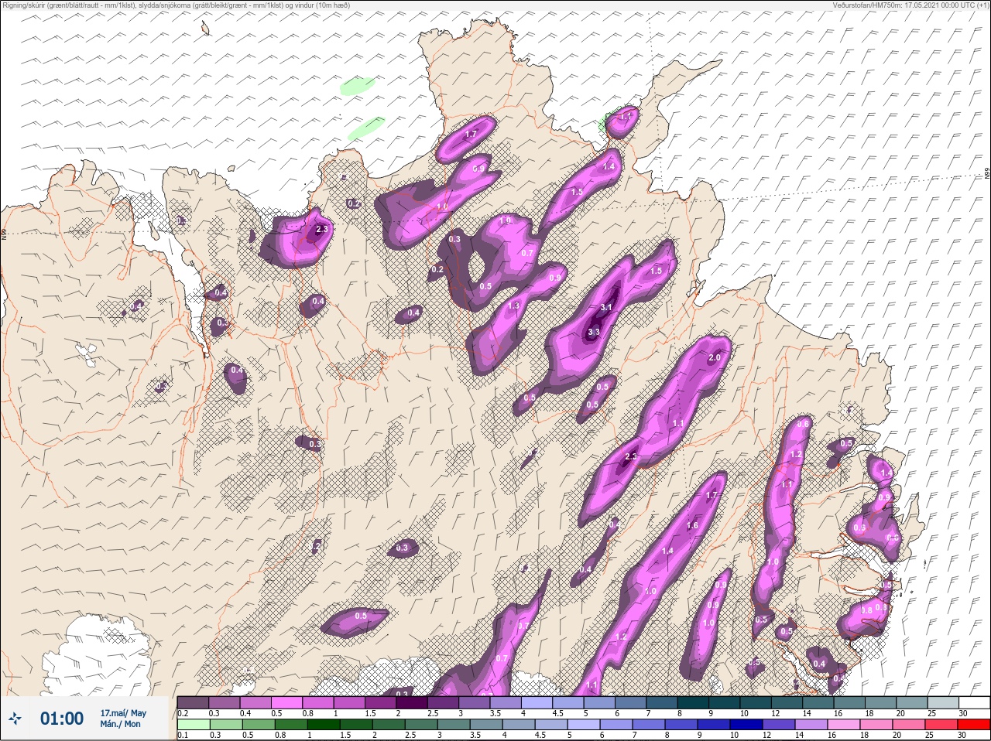Screen dimensions: 991x741
Task: Pick the bright magenta swatch between 0.5 and 0.8
Action: tap(287, 703)
